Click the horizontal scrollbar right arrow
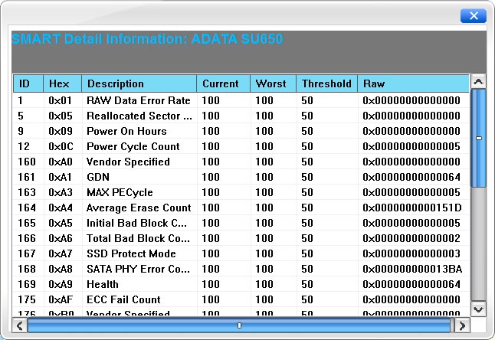This screenshot has height=340, width=495. [x=462, y=325]
